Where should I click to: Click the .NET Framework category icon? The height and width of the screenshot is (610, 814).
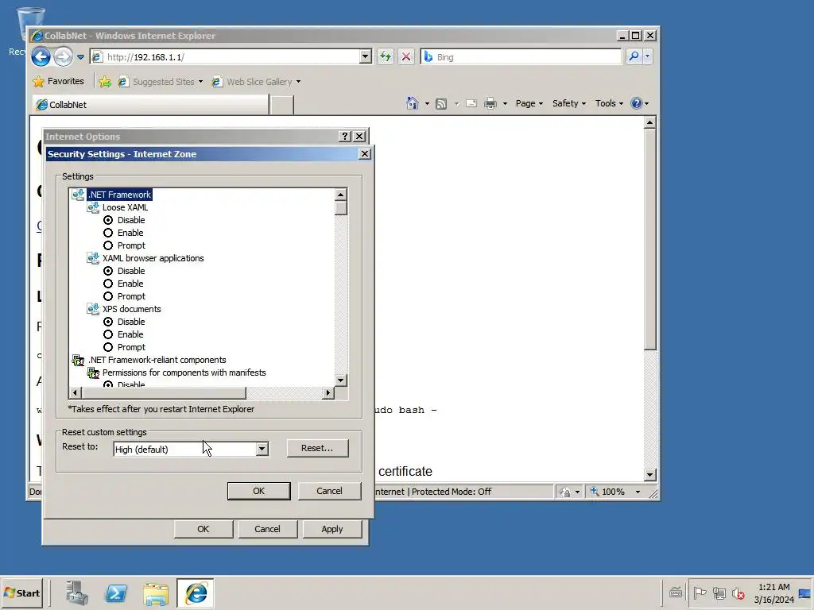click(78, 195)
